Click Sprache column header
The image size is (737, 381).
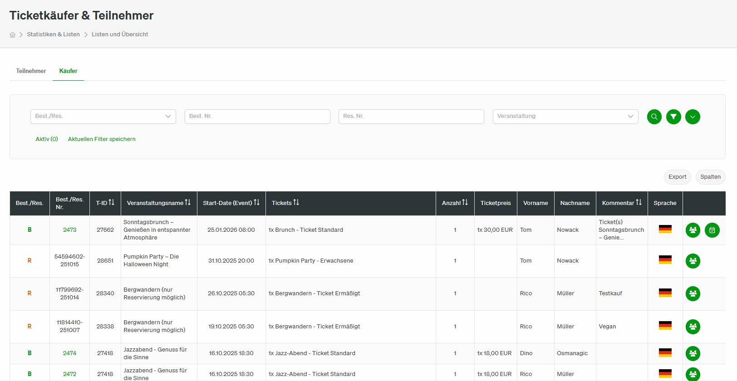pyautogui.click(x=665, y=203)
